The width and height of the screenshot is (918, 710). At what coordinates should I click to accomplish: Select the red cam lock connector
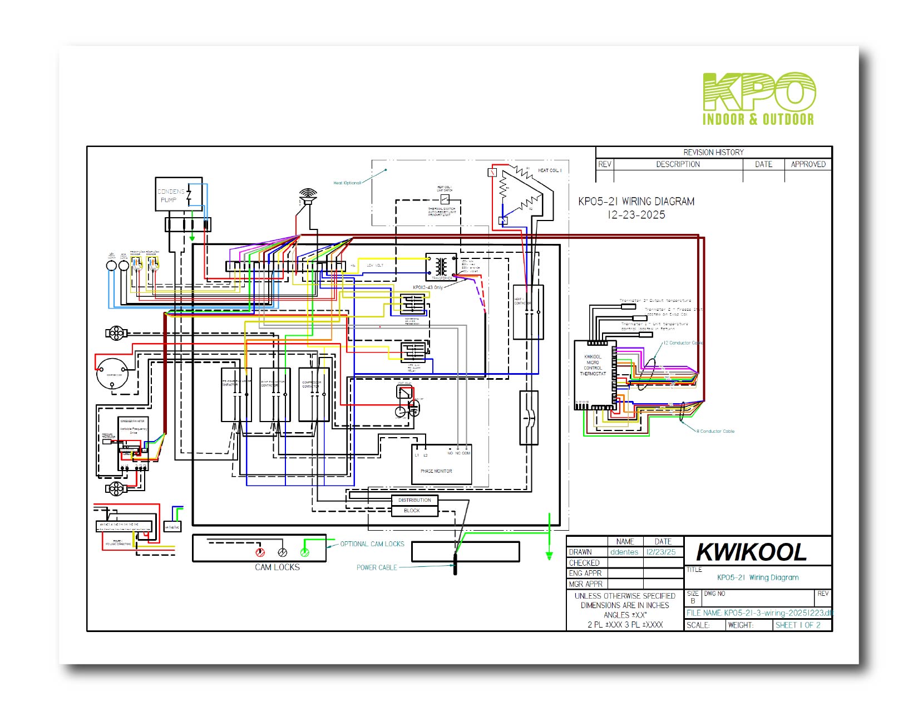click(260, 552)
